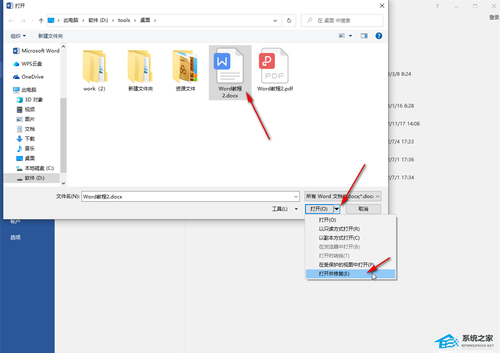Choose 打开(O) from the dropdown menu
The height and width of the screenshot is (353, 500).
pos(350,220)
